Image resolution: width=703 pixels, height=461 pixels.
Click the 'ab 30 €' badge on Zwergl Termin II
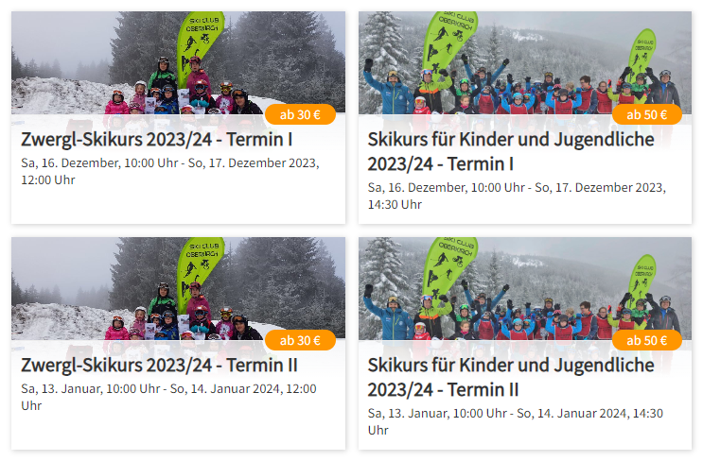pyautogui.click(x=300, y=341)
